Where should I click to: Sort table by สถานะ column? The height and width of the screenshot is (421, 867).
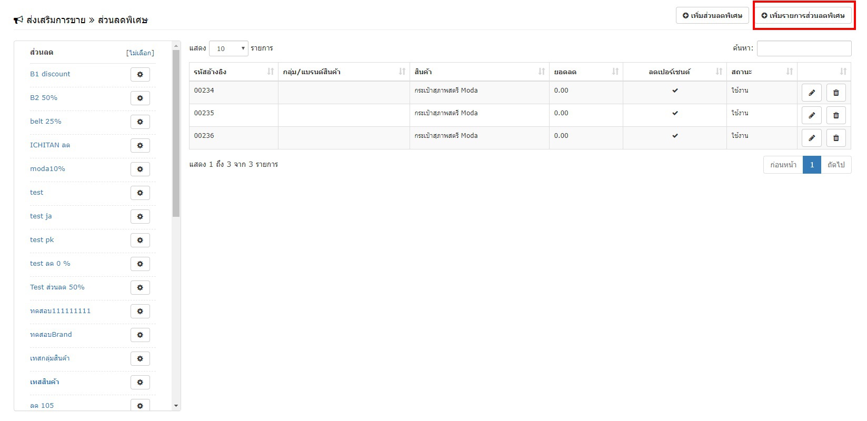(x=762, y=72)
